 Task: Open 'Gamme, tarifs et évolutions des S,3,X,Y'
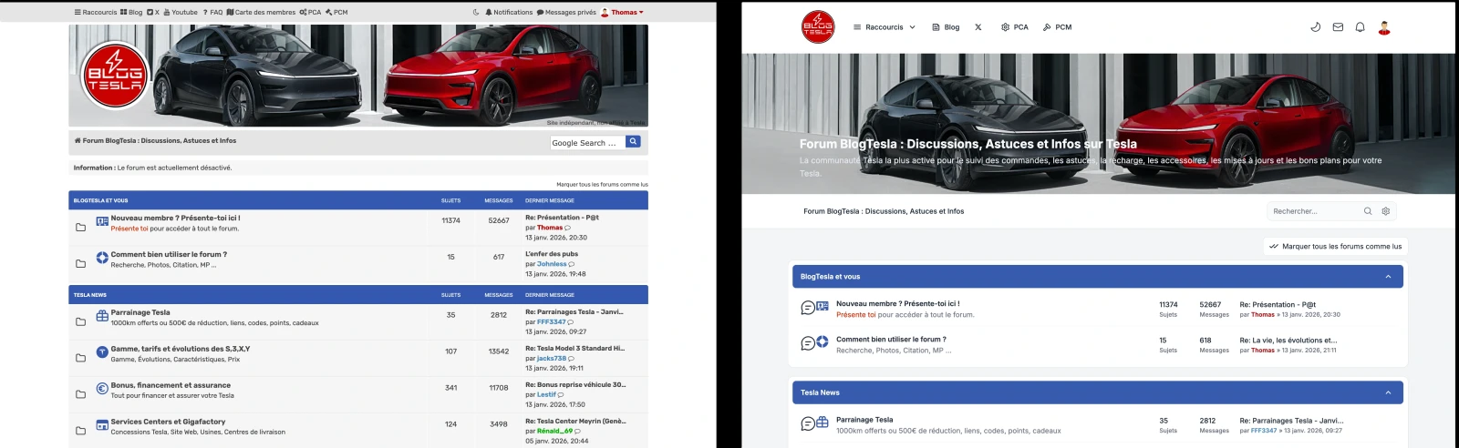click(x=181, y=349)
